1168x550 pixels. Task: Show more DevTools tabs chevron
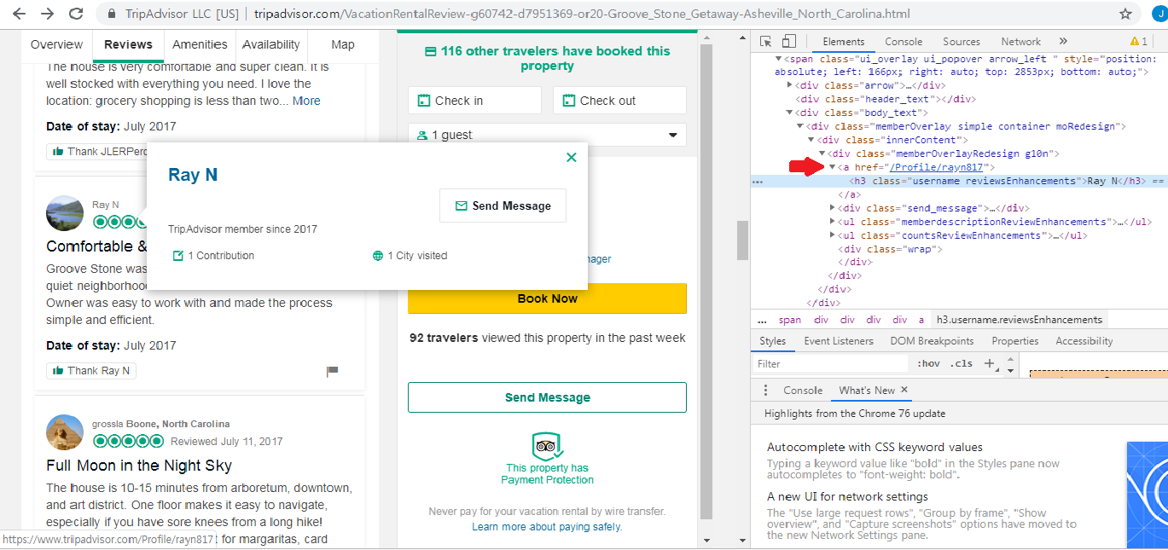pyautogui.click(x=1063, y=41)
